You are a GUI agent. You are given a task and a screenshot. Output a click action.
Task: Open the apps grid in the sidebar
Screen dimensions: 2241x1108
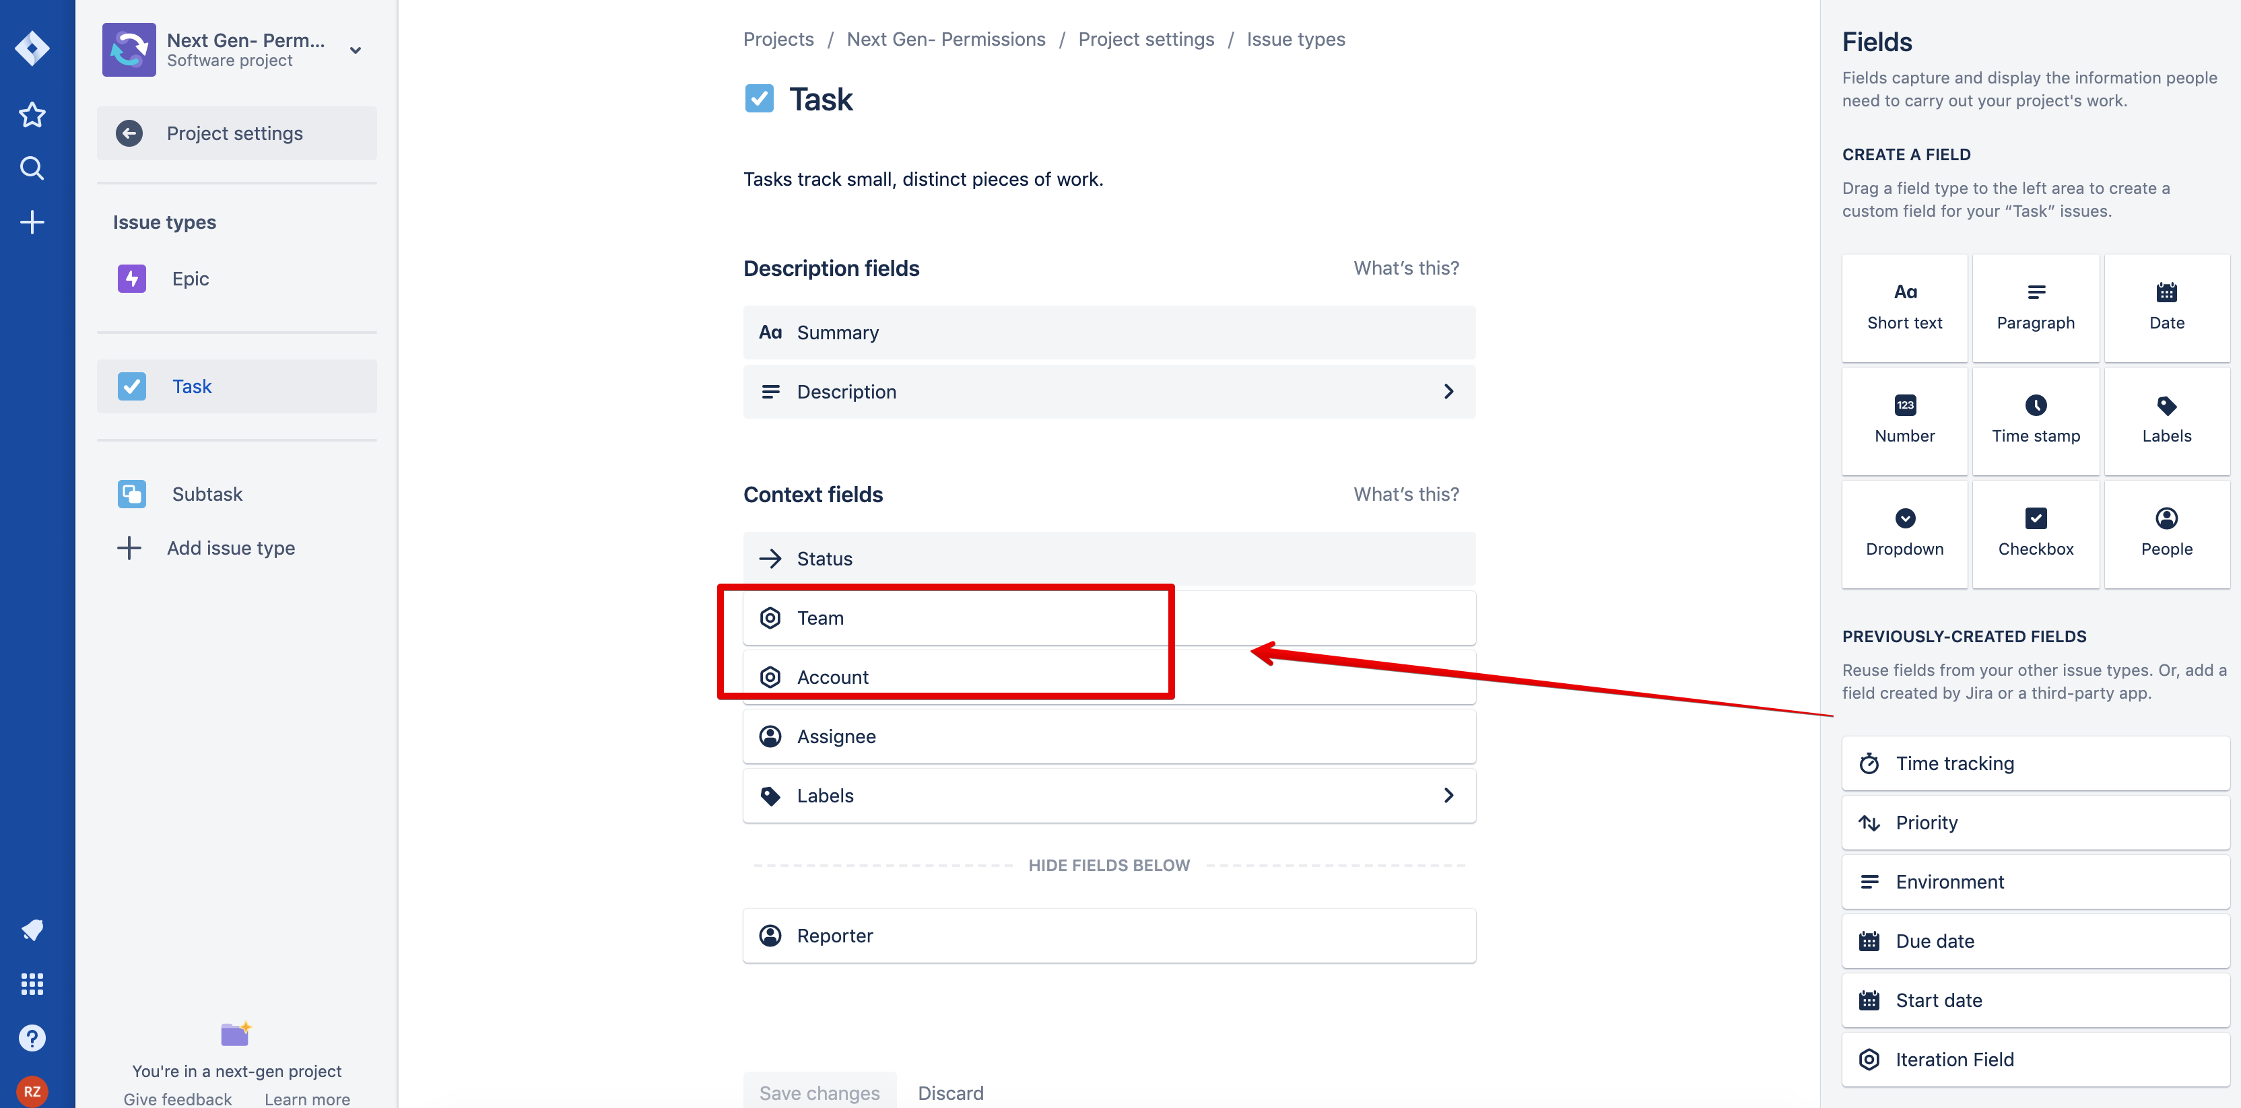click(x=32, y=983)
